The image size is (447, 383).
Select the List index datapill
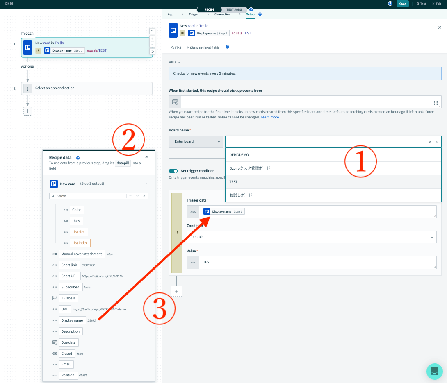[x=80, y=243]
